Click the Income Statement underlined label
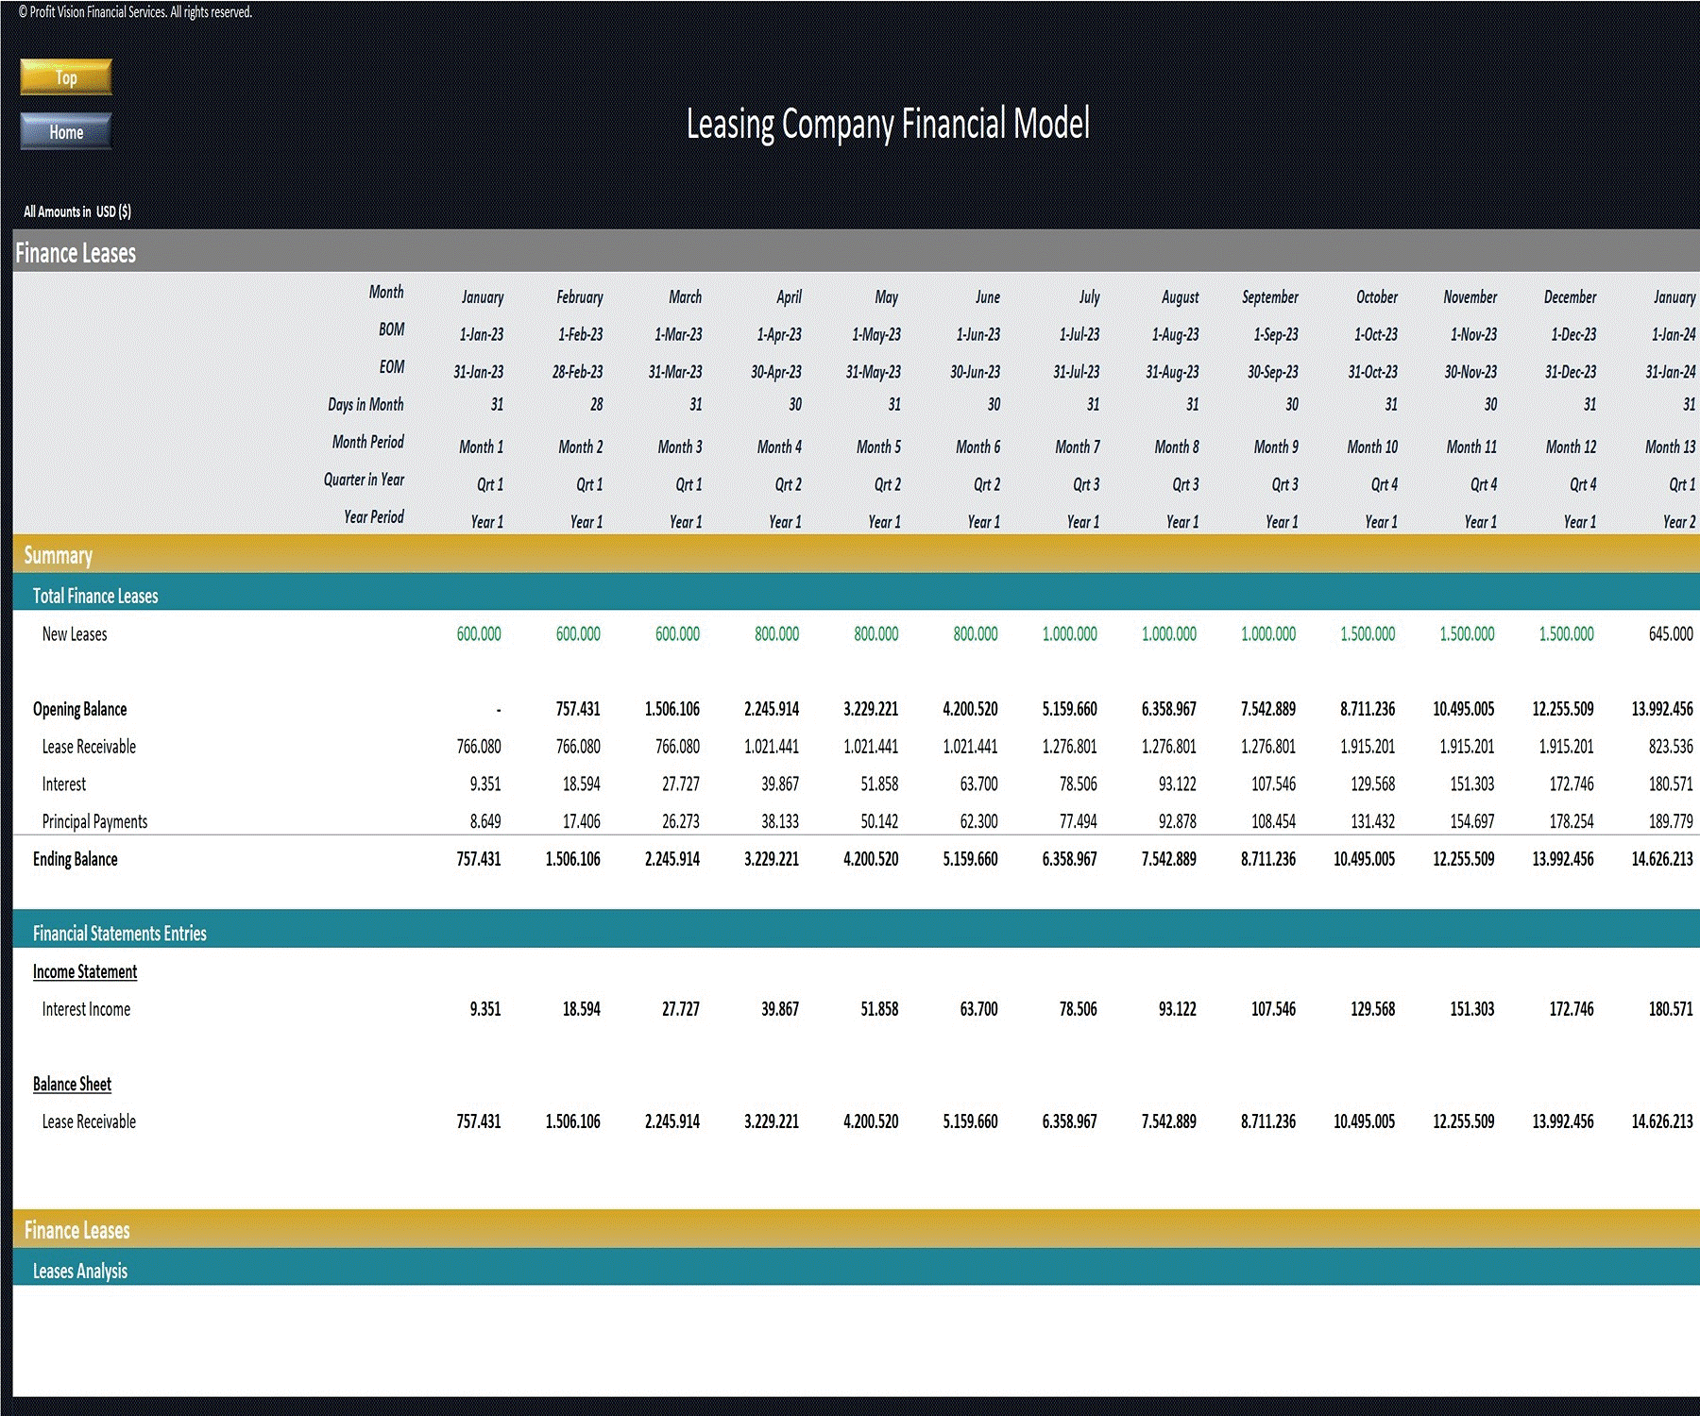This screenshot has height=1416, width=1700. tap(85, 971)
